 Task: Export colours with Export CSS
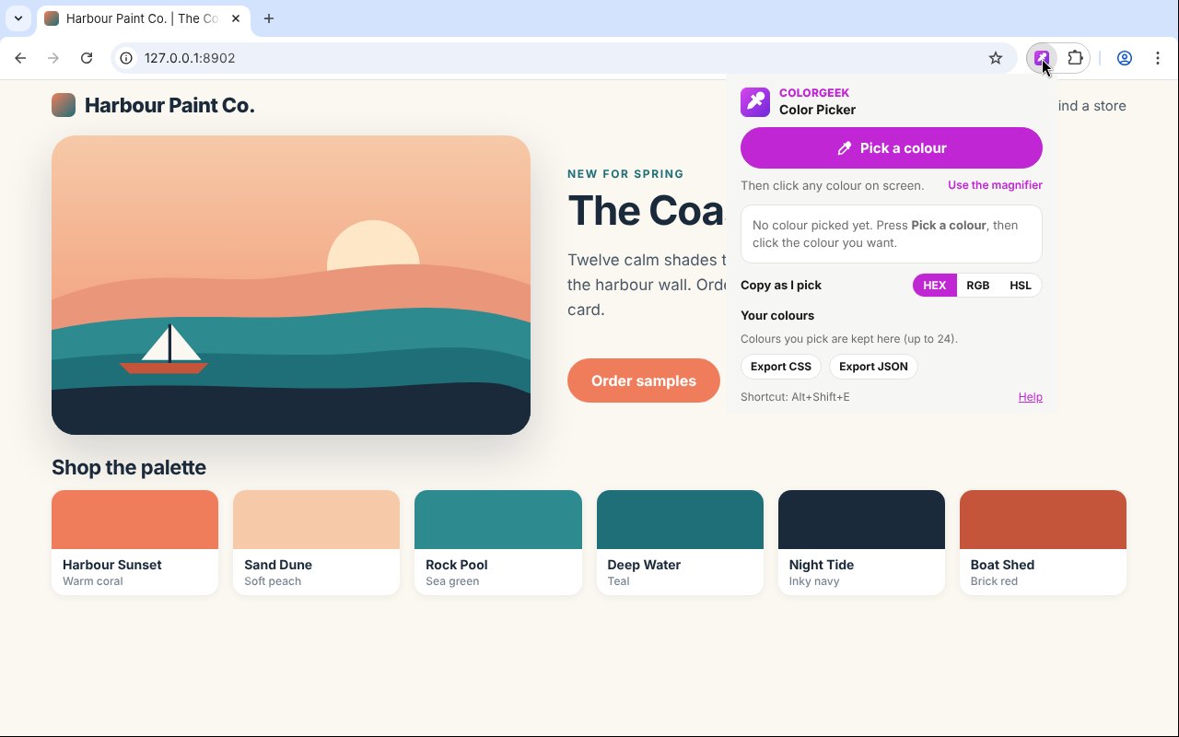click(781, 367)
